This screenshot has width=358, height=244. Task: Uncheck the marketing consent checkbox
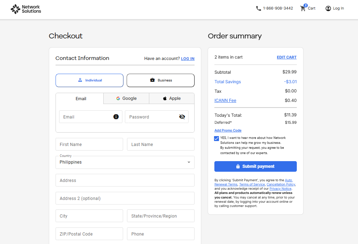pyautogui.click(x=216, y=139)
